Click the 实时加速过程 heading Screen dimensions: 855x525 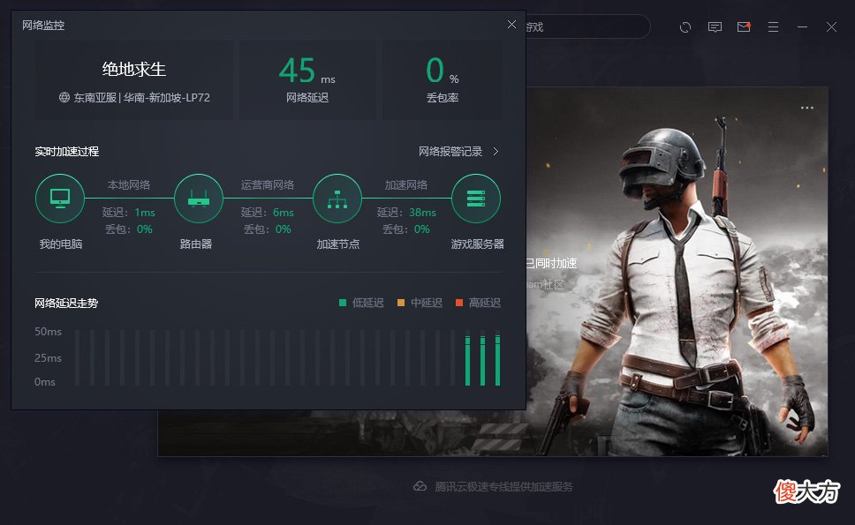(x=66, y=152)
